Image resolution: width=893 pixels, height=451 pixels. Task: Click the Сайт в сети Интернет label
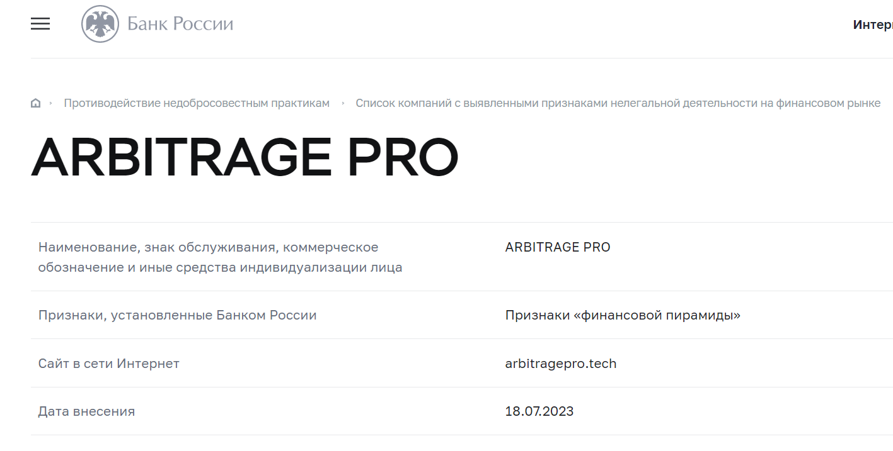click(x=108, y=364)
